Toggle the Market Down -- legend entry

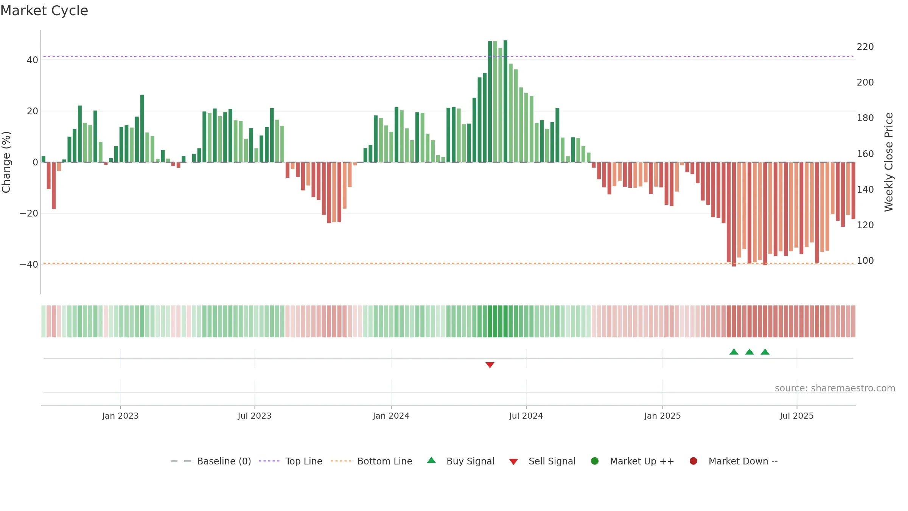point(734,461)
